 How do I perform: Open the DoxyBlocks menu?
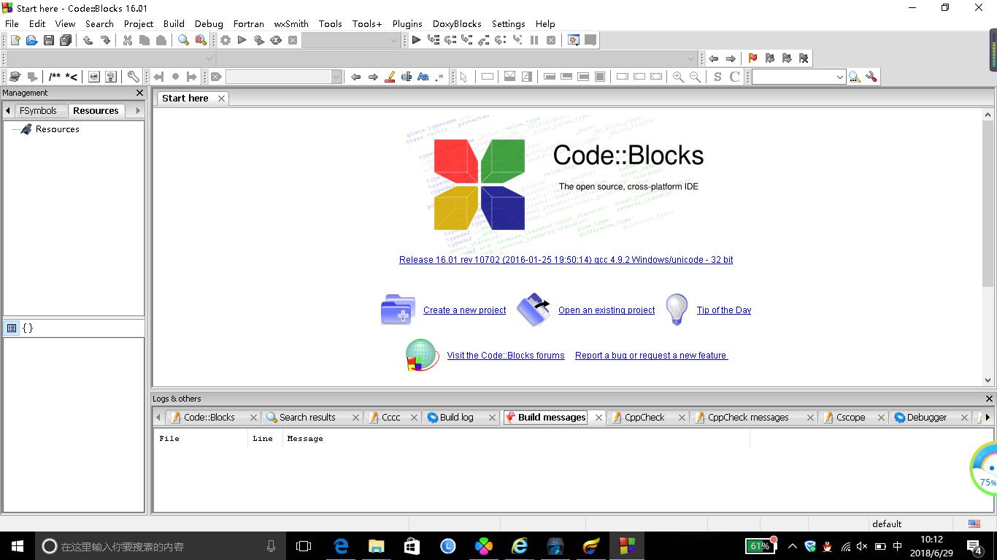pos(457,23)
